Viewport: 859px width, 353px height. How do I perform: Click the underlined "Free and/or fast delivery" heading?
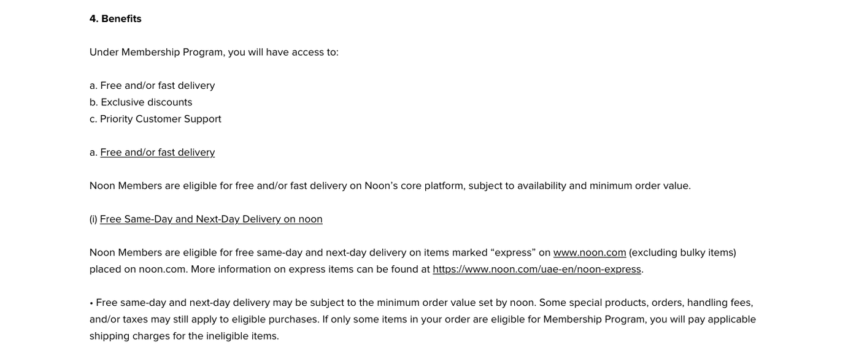(157, 152)
